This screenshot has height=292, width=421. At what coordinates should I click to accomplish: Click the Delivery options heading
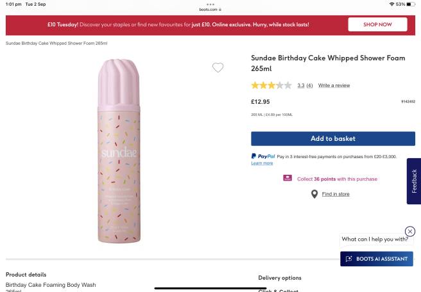[x=279, y=278]
